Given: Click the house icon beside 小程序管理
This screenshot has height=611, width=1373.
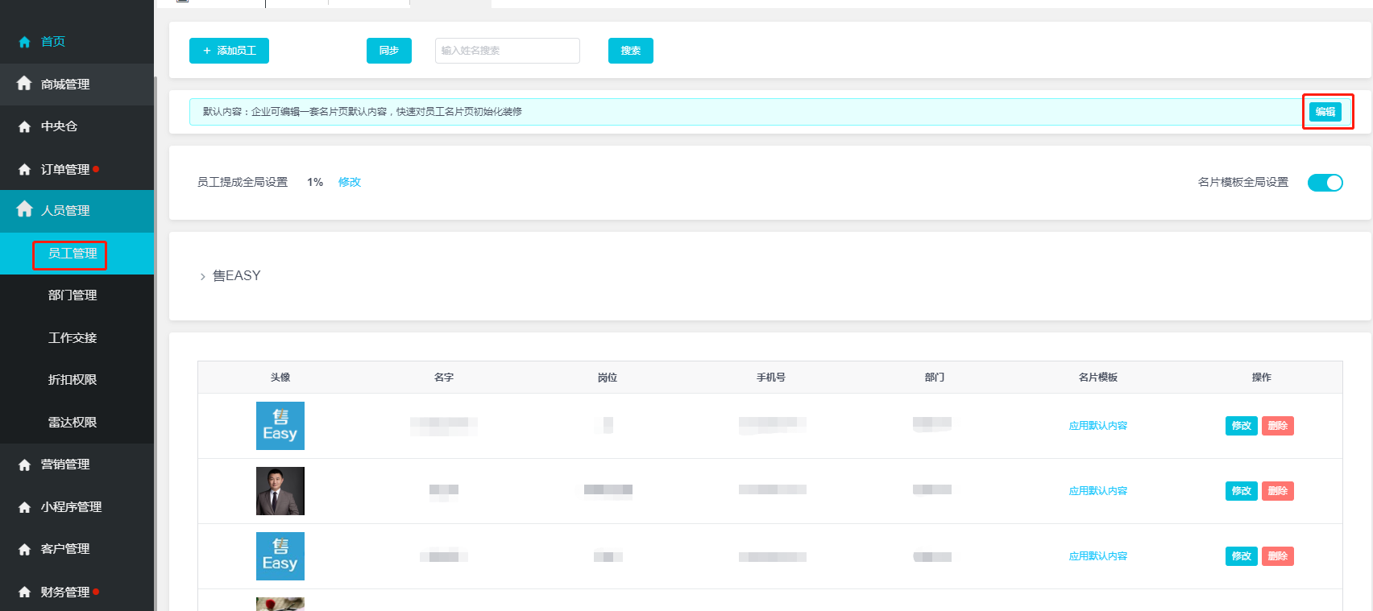Looking at the screenshot, I should click(x=24, y=507).
